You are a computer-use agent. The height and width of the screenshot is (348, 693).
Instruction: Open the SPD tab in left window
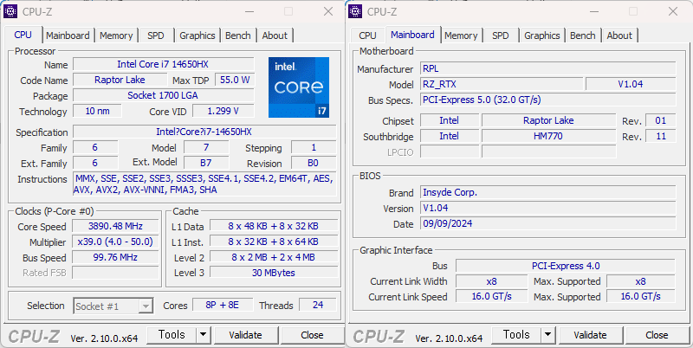pos(156,35)
